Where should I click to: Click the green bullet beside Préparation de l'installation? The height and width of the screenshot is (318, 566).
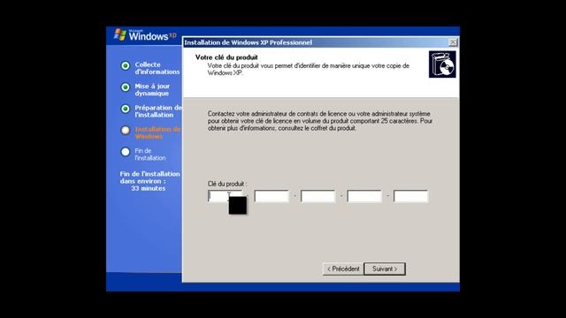pyautogui.click(x=126, y=109)
